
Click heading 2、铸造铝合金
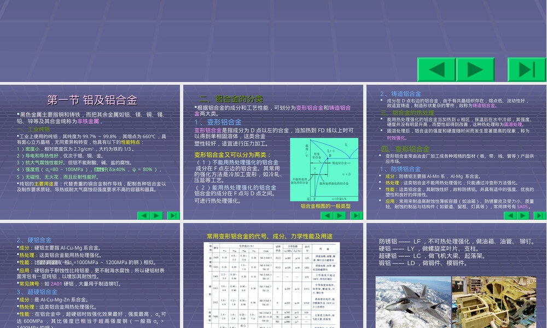[400, 94]
